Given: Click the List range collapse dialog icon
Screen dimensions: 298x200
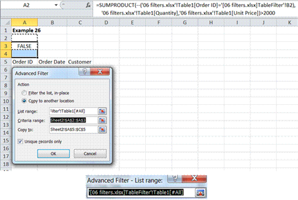Looking at the screenshot, I should point(102,111).
